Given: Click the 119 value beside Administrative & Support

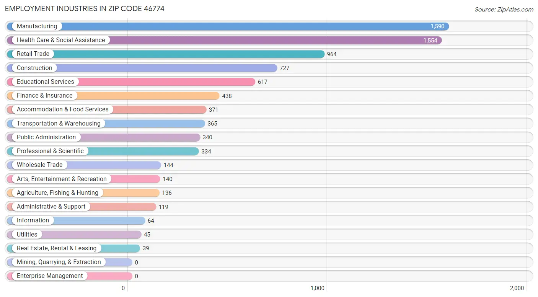Looking at the screenshot, I should 163,207.
